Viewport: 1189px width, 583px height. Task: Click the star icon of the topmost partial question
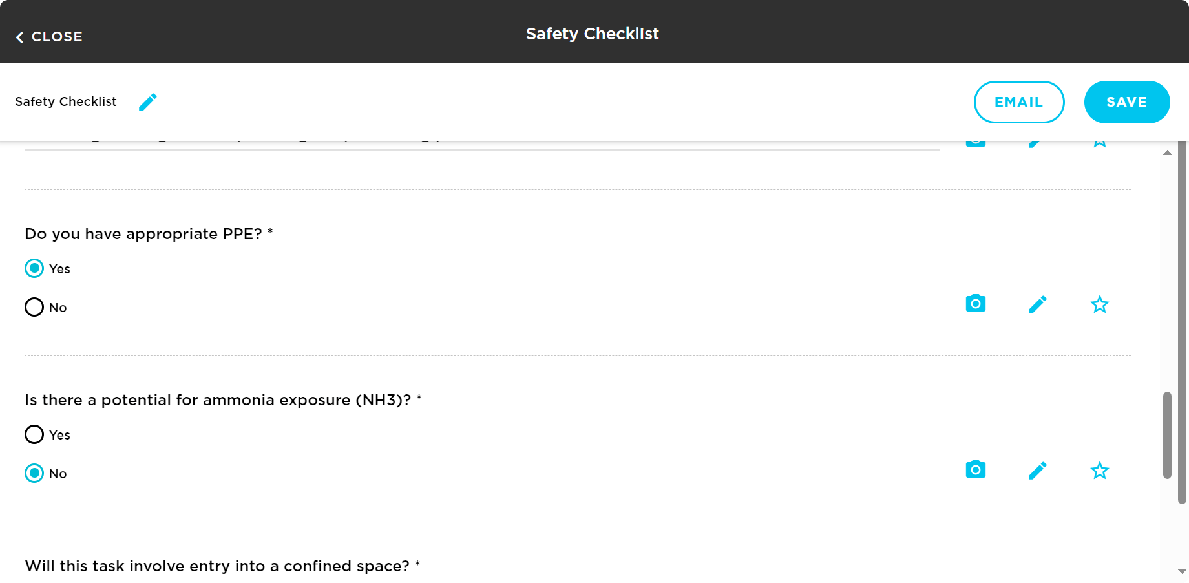1099,140
